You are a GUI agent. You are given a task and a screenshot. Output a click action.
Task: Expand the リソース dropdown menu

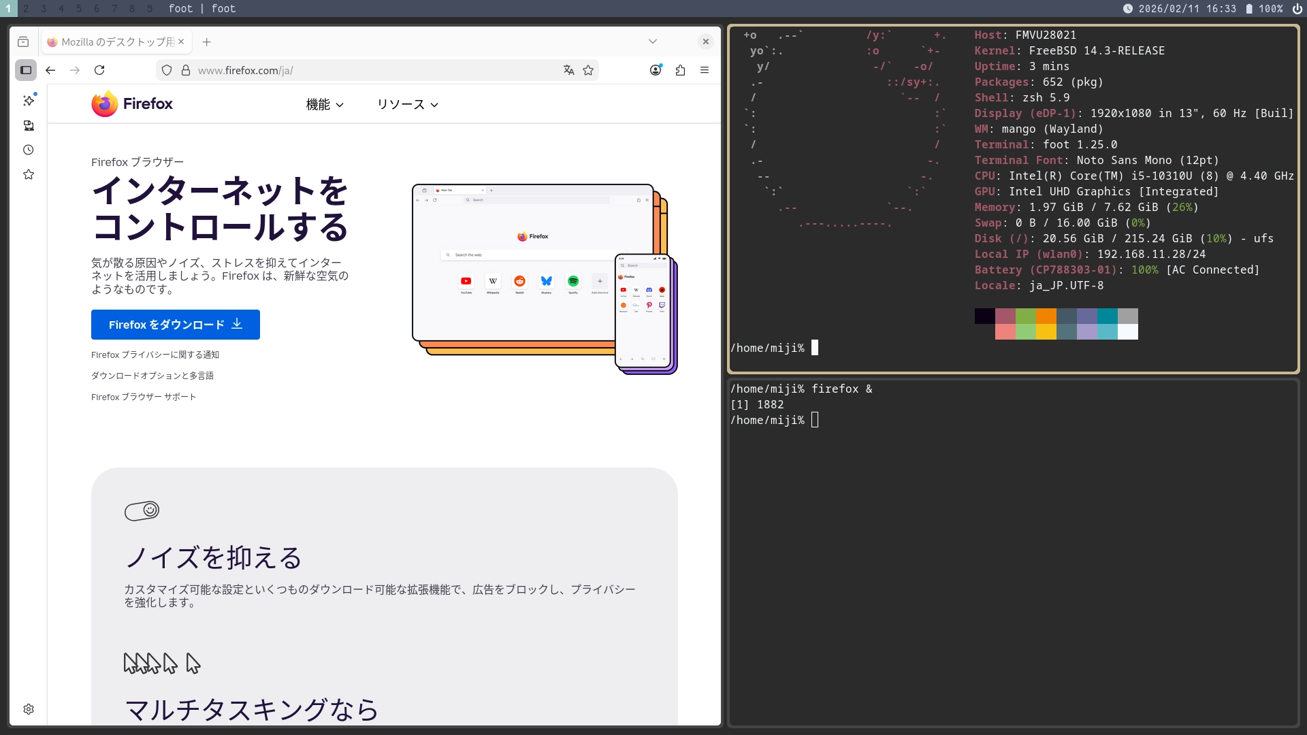(x=407, y=105)
